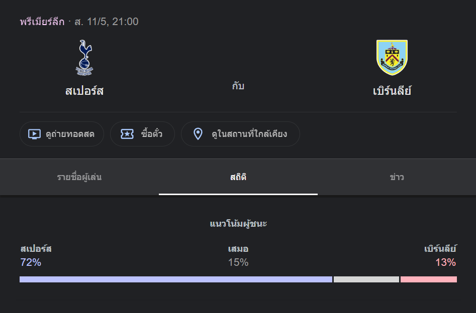The image size is (476, 313).
Task: Click the 72% Spurs win percentage
Action: pyautogui.click(x=31, y=262)
